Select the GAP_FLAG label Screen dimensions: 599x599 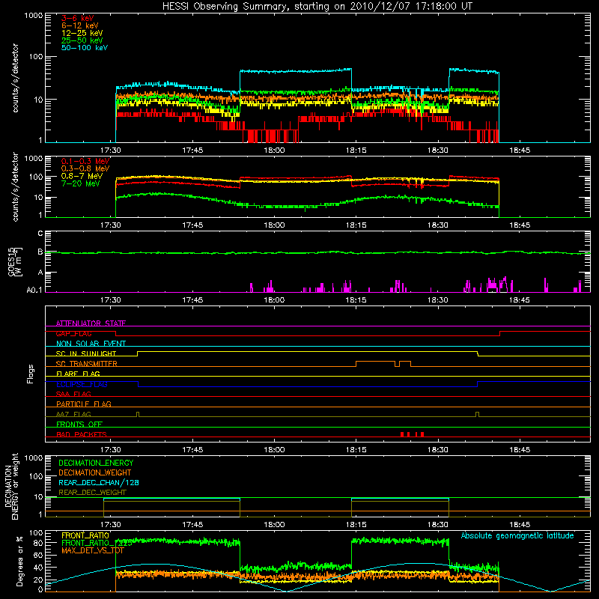click(73, 333)
